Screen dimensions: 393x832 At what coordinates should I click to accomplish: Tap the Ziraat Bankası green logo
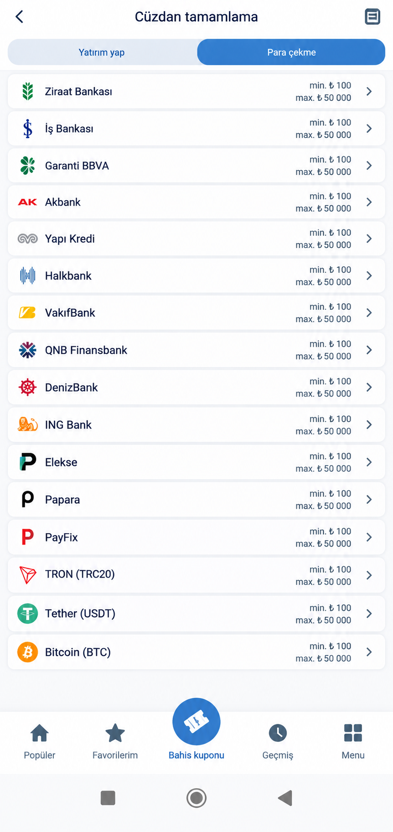(28, 92)
